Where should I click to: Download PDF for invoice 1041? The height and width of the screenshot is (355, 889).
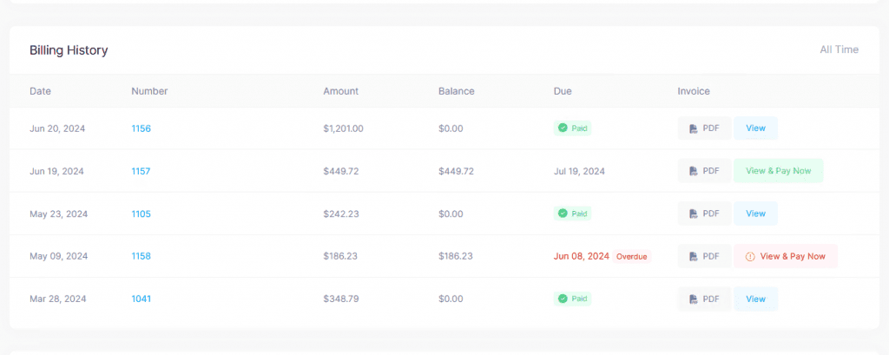coord(704,299)
